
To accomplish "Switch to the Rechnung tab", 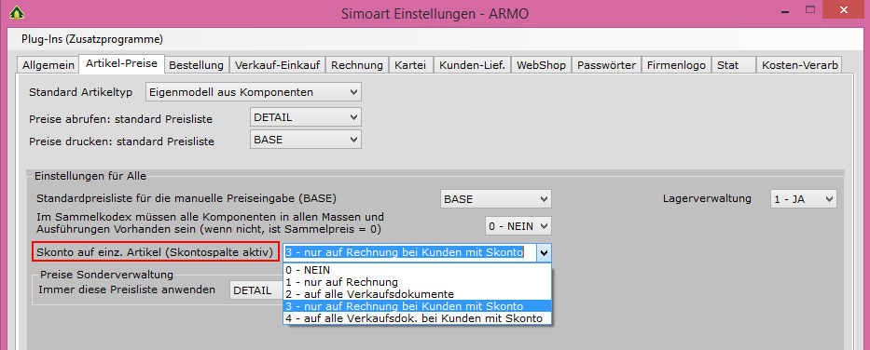I will point(357,65).
